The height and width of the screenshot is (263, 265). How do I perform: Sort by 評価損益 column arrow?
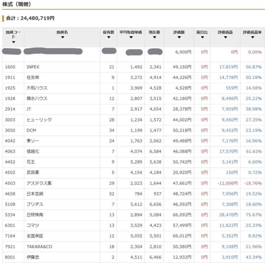click(226, 37)
